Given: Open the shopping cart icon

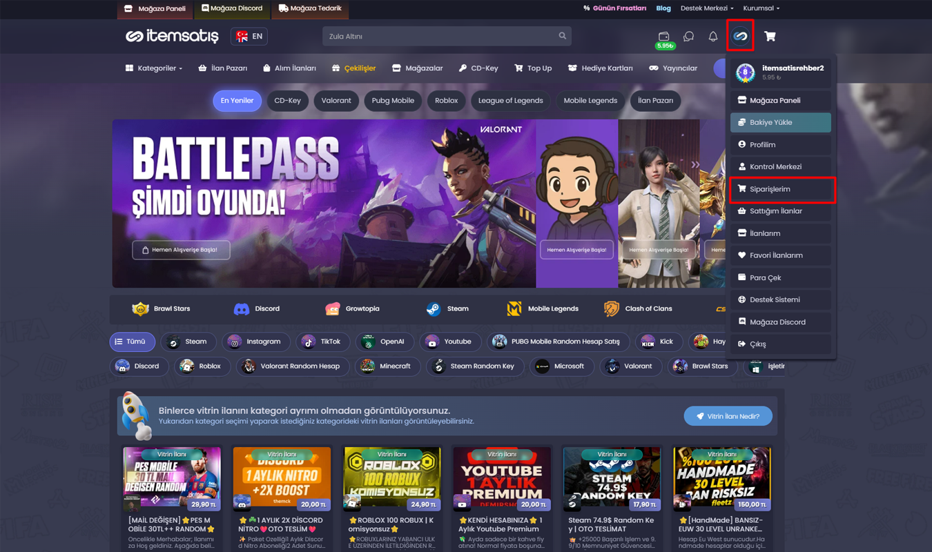Looking at the screenshot, I should (x=770, y=36).
